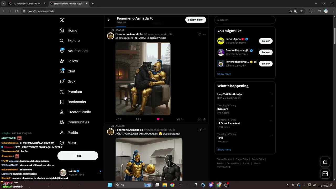Go to Home in the sidebar
Viewport: 336px width, 189px height.
(x=69, y=30)
